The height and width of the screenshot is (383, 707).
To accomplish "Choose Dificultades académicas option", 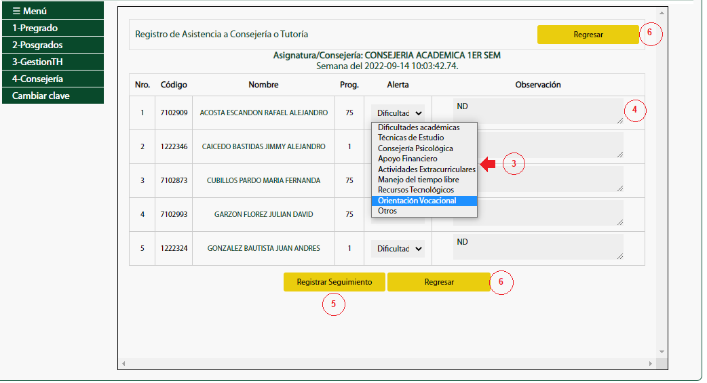I will pyautogui.click(x=424, y=127).
